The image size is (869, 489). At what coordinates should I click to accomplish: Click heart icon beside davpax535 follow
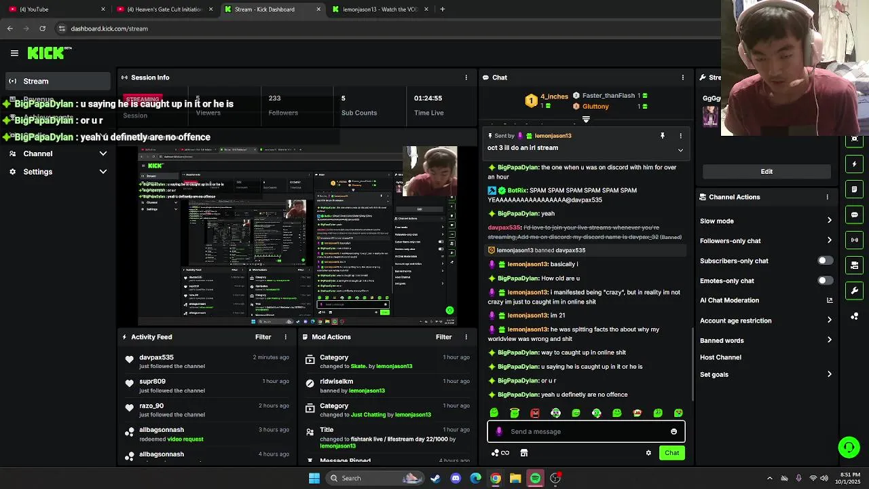coord(130,359)
